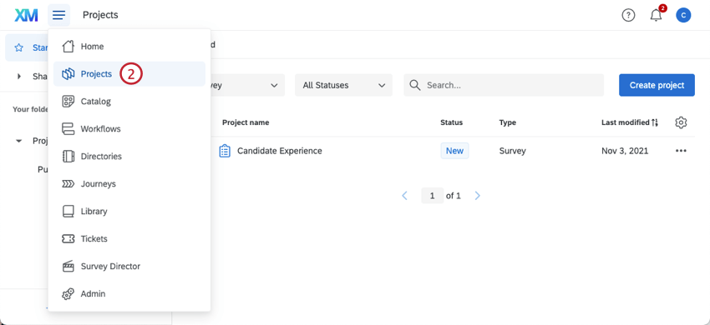This screenshot has height=325, width=710.
Task: Sort by Last modified column
Action: tap(630, 122)
